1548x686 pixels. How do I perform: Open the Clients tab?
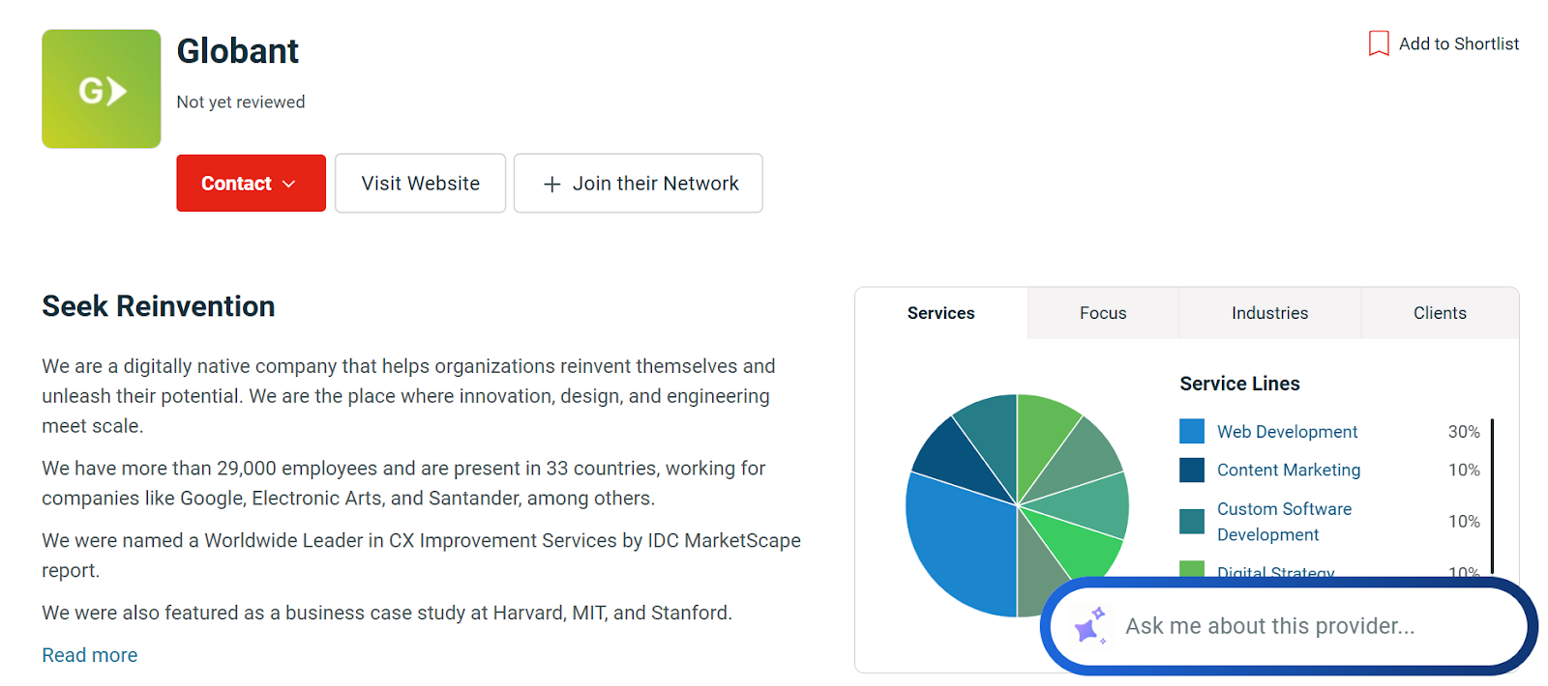[1440, 313]
